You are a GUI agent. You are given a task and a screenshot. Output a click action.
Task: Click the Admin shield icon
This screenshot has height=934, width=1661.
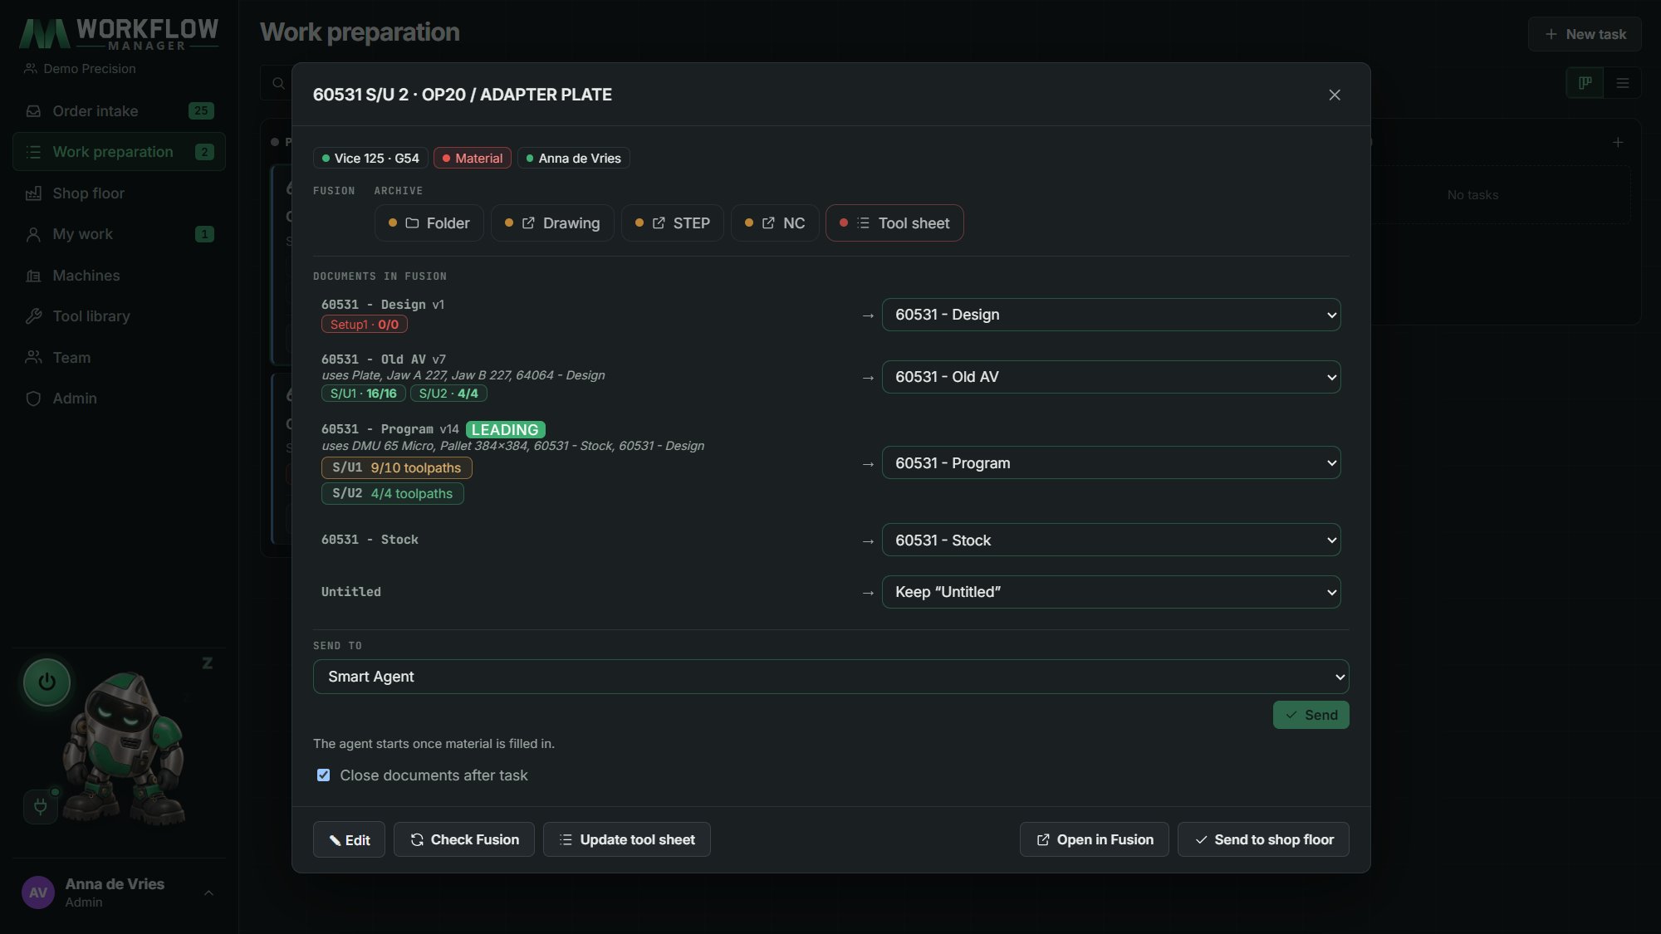(x=33, y=399)
